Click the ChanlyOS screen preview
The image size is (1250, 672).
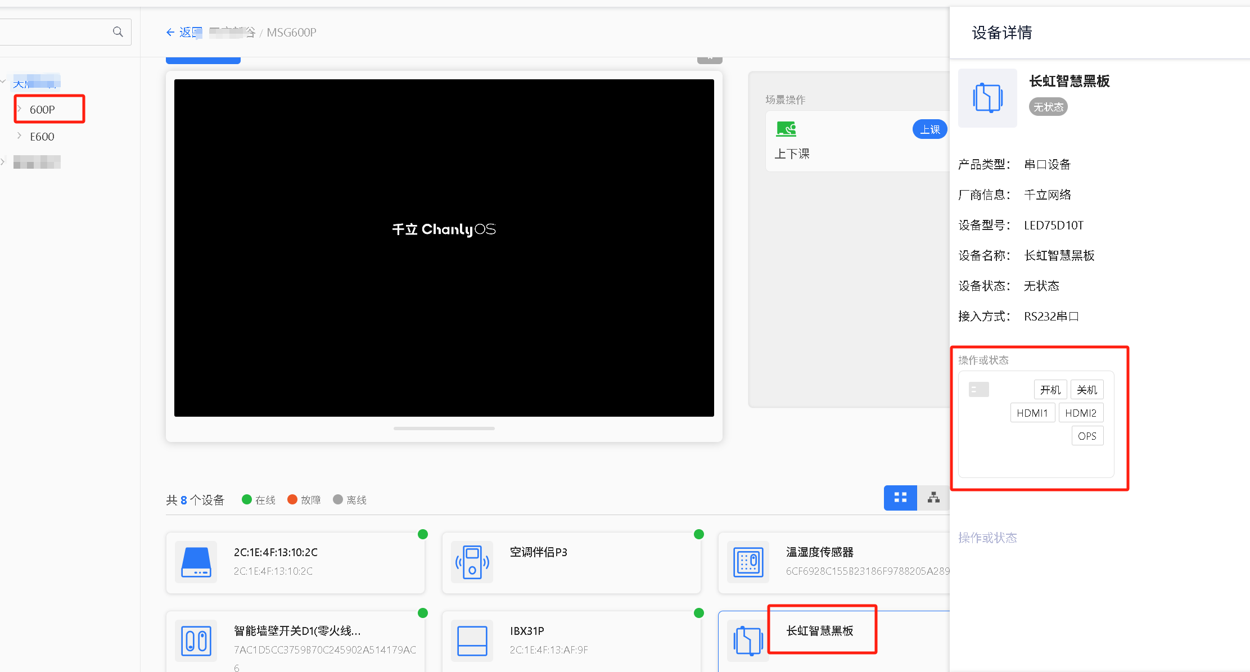[x=444, y=248]
